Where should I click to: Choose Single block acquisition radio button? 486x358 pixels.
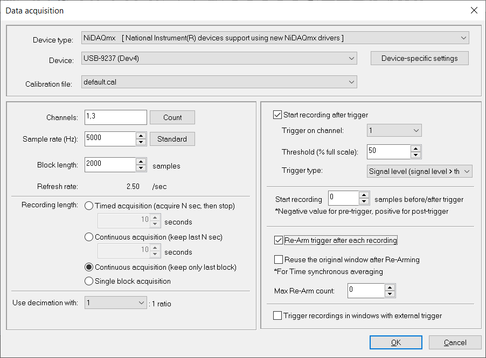pos(90,281)
